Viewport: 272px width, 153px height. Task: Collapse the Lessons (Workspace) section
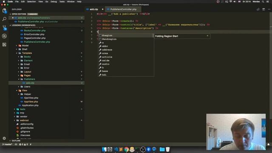(x=23, y=25)
